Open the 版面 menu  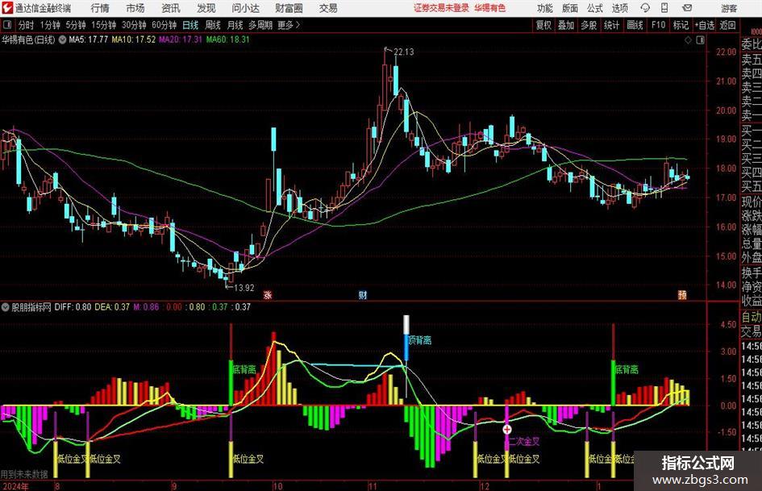click(x=570, y=8)
